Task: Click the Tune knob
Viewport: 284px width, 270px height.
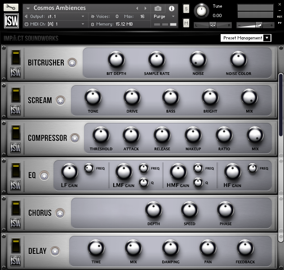Action: point(201,11)
